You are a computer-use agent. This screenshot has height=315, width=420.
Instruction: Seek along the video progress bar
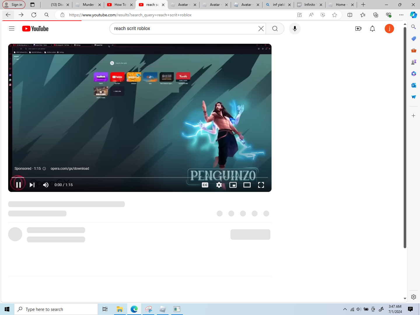[x=140, y=177]
